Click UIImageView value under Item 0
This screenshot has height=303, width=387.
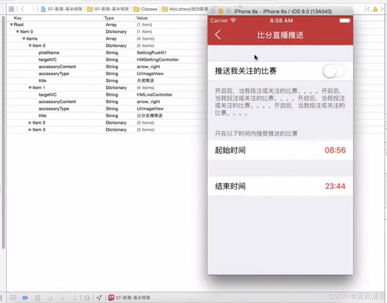point(150,74)
